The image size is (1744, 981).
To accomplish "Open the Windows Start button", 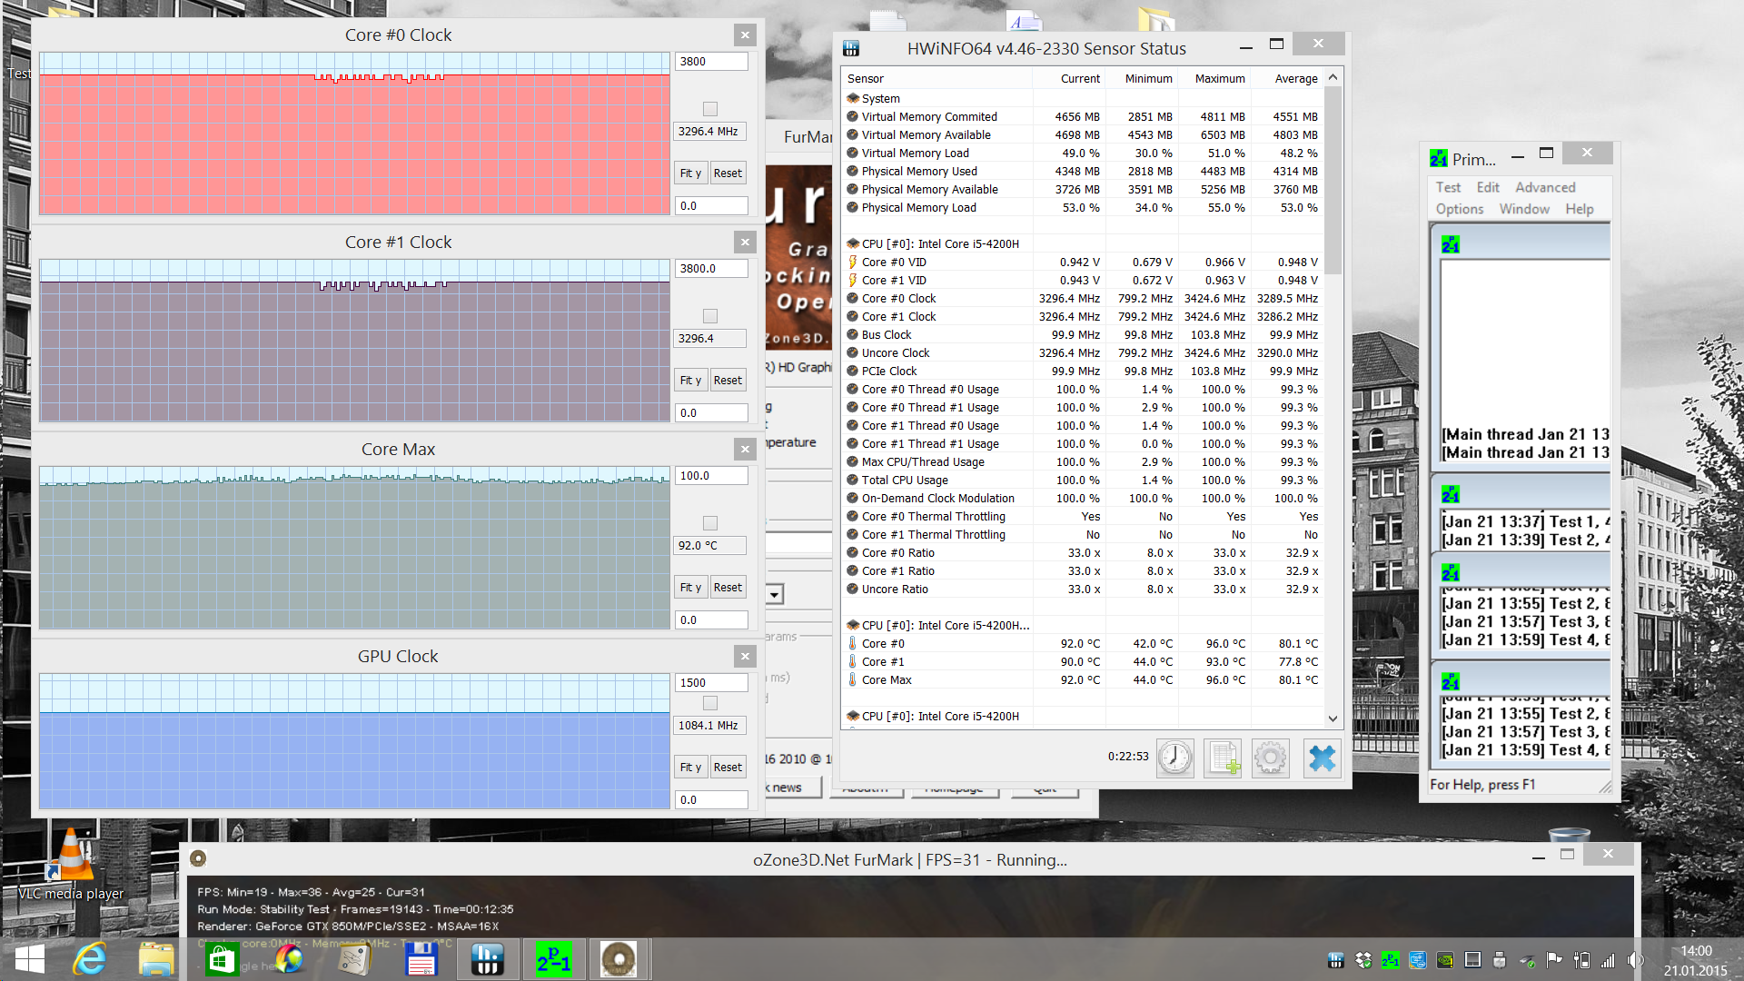I will [30, 959].
